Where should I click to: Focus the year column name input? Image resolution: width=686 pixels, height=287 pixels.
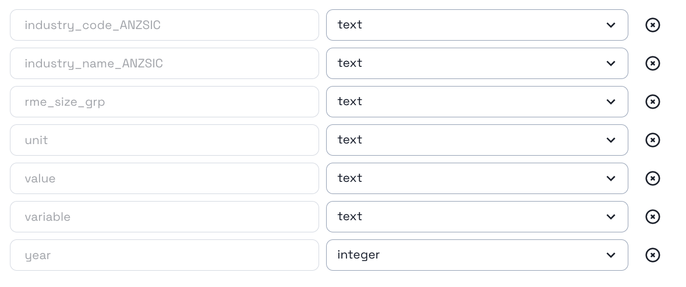point(164,255)
